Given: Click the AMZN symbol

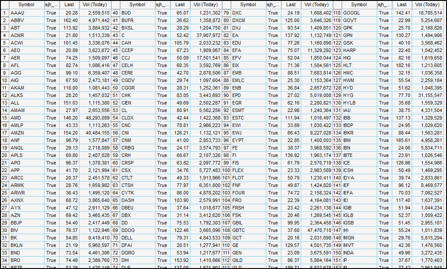Looking at the screenshot, I should point(27,133).
